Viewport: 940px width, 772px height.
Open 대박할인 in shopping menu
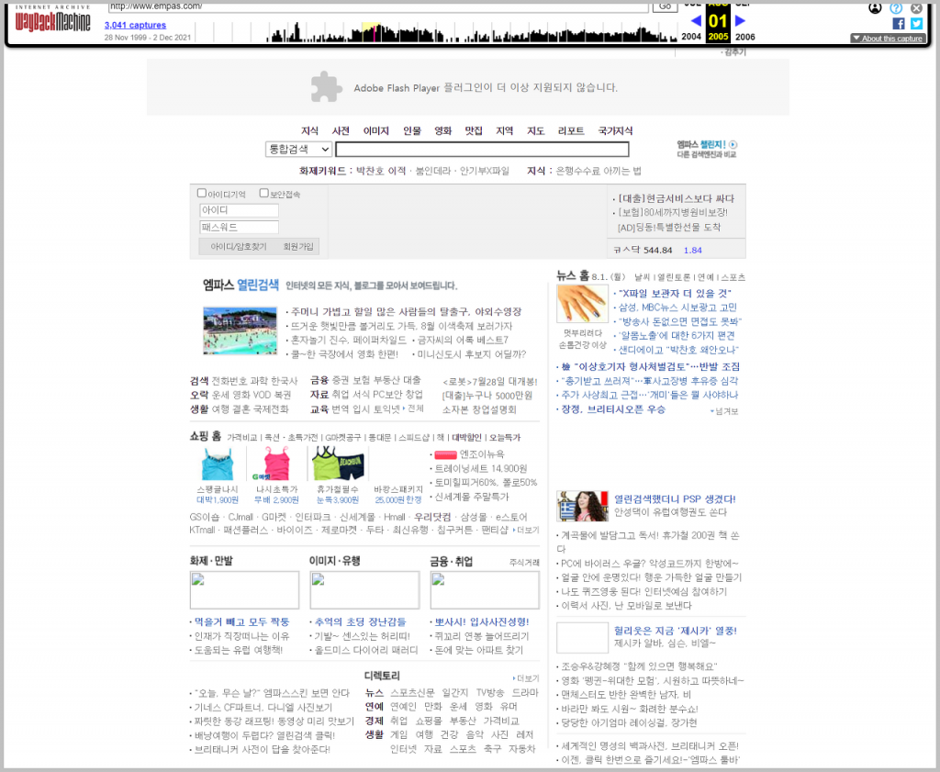coord(466,438)
